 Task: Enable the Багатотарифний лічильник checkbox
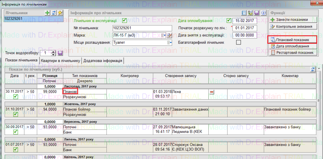pyautogui.click(x=238, y=42)
